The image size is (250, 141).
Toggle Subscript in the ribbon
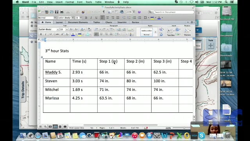[67, 34]
